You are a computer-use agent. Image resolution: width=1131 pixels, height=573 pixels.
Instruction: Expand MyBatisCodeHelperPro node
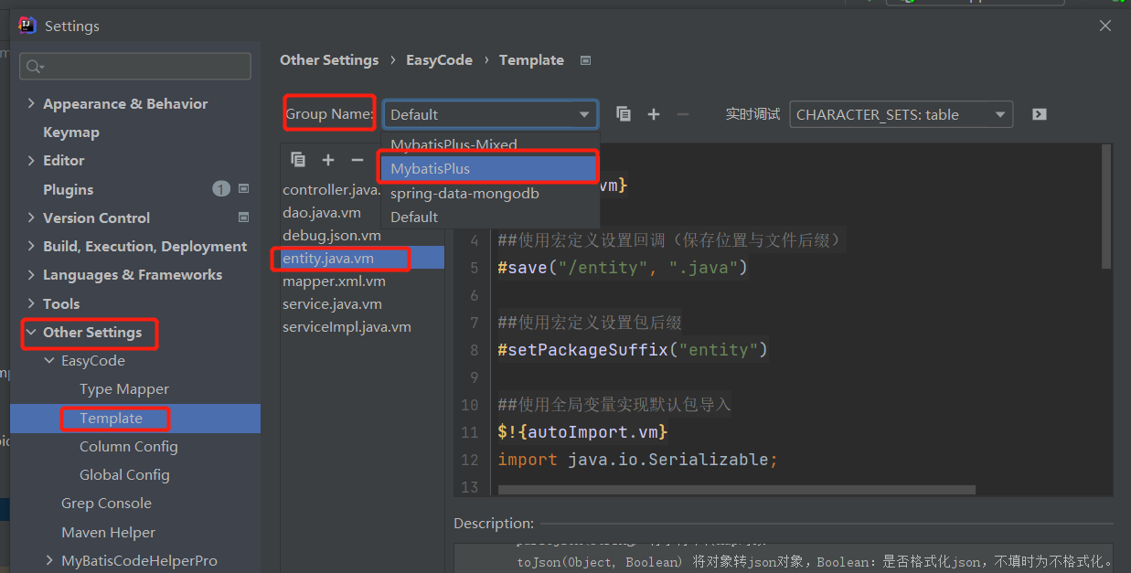coord(50,560)
